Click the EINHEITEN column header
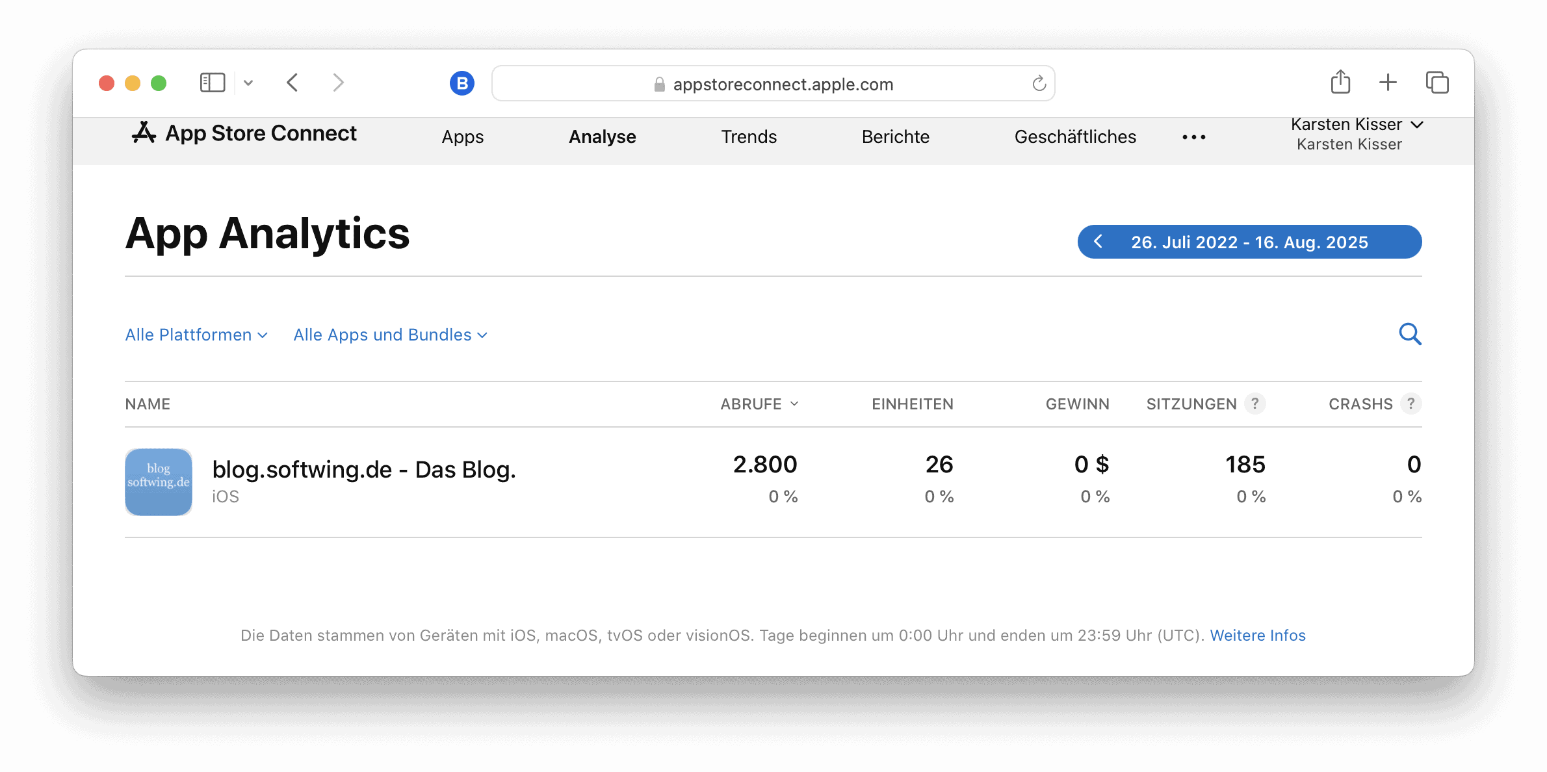The image size is (1547, 772). pyautogui.click(x=913, y=404)
